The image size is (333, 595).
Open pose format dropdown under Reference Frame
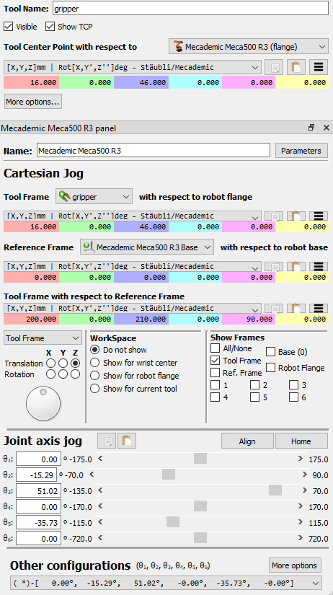(x=133, y=266)
